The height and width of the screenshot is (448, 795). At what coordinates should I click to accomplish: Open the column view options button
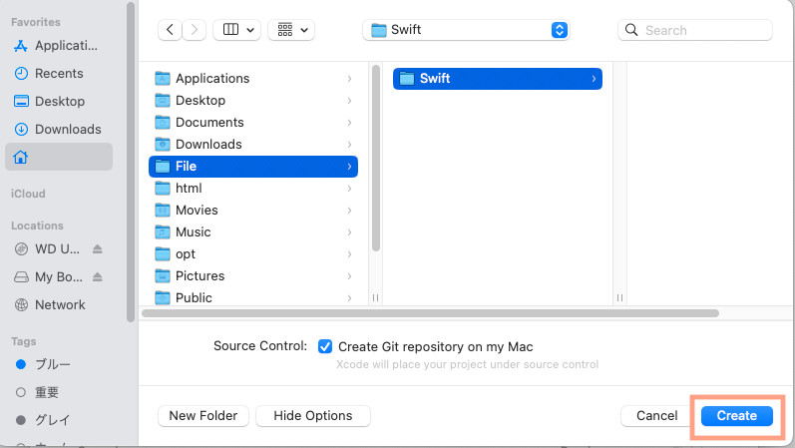pos(237,30)
